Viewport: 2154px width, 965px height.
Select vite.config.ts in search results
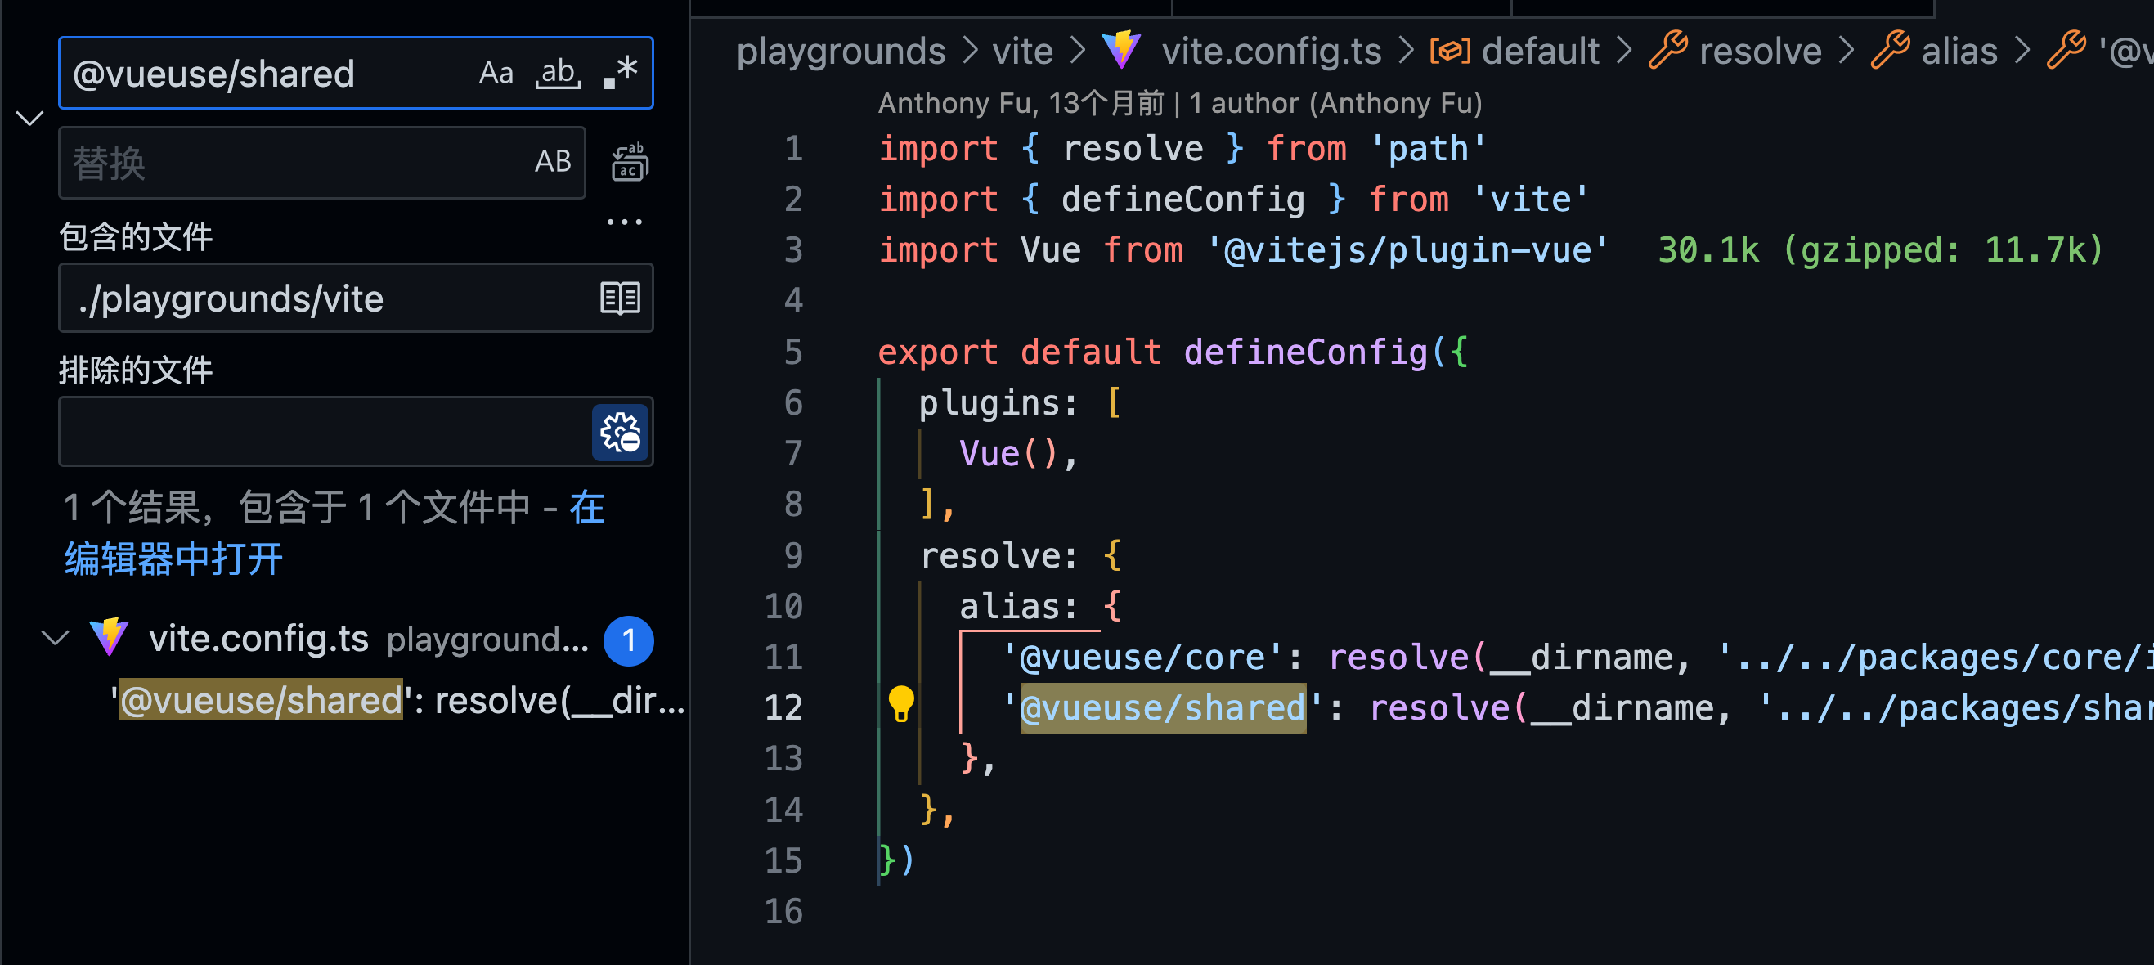pyautogui.click(x=258, y=639)
